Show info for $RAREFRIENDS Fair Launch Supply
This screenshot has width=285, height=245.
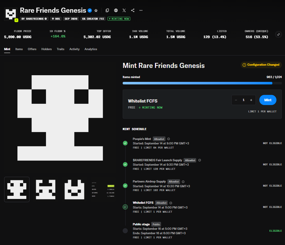(x=199, y=160)
